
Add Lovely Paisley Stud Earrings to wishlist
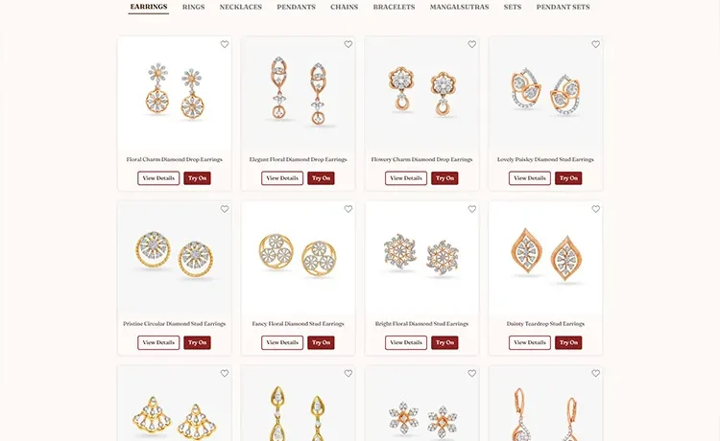(595, 44)
